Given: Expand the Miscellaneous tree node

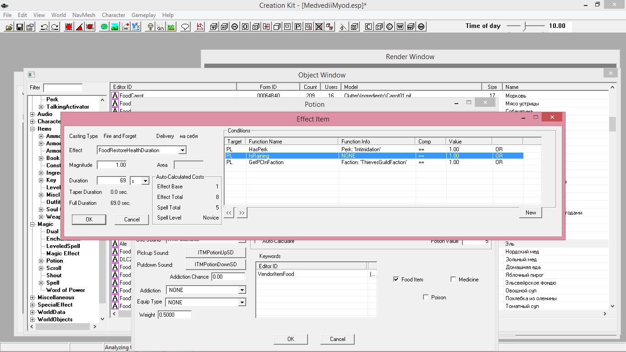Looking at the screenshot, I should click(33, 297).
